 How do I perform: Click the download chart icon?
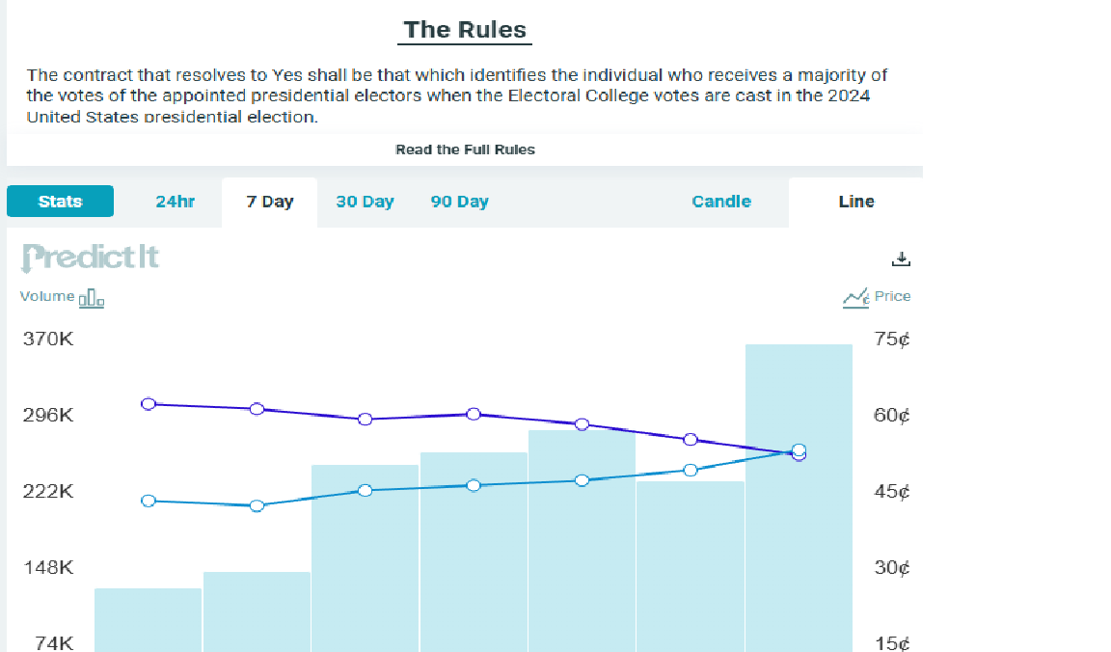902,258
